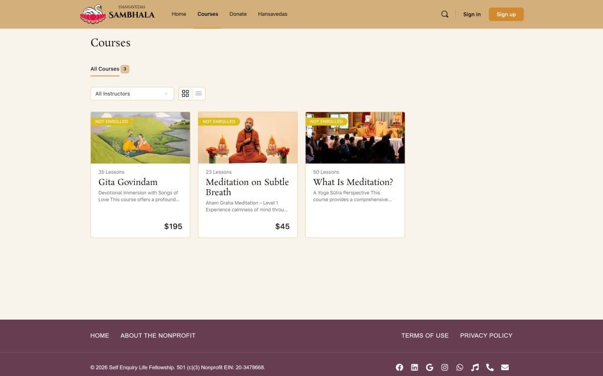The width and height of the screenshot is (603, 376).
Task: Click the phone footer icon
Action: point(490,368)
